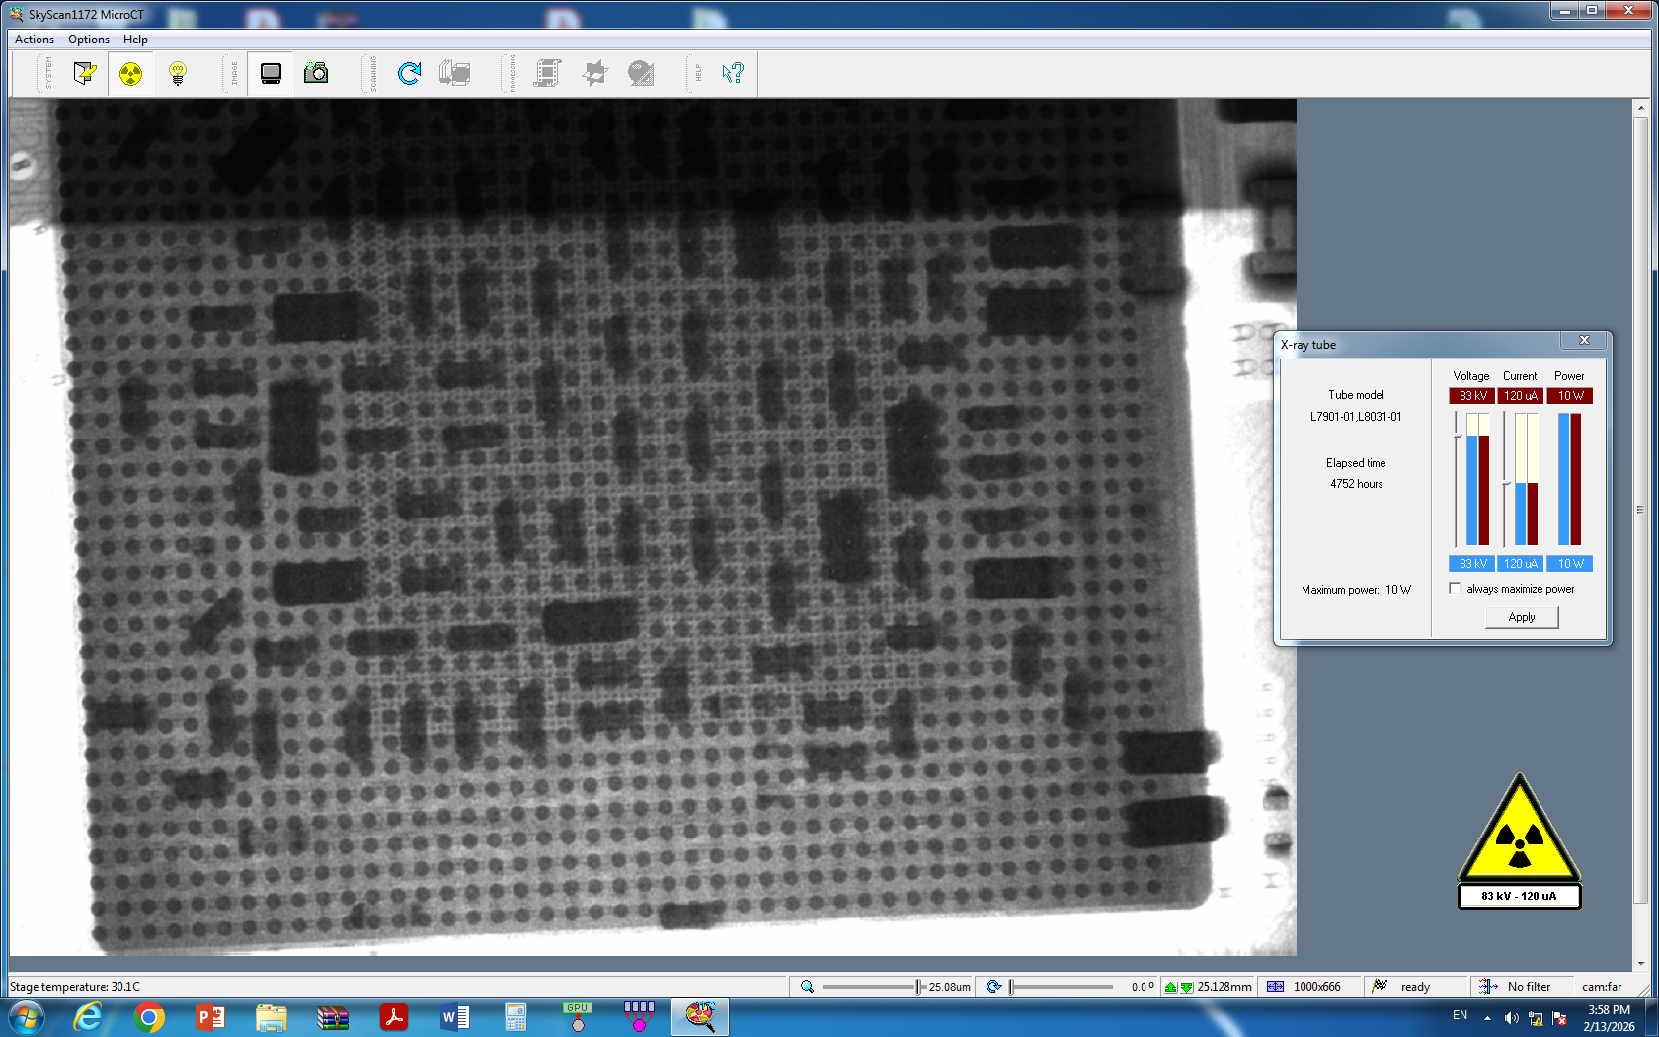
Task: Open the Options menu
Action: coord(88,40)
